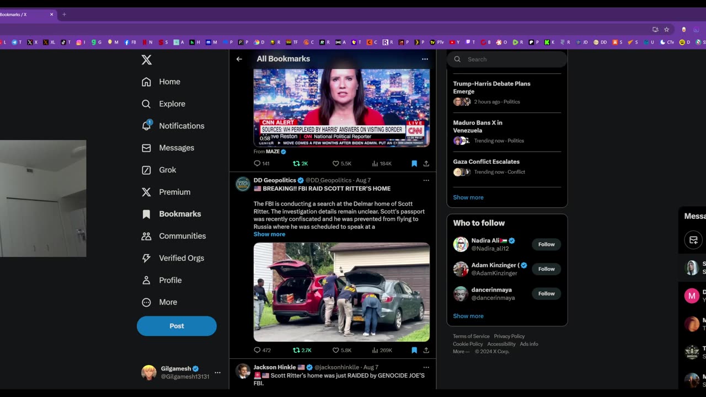Open the Accessibility footer link
This screenshot has width=706, height=397.
[501, 344]
